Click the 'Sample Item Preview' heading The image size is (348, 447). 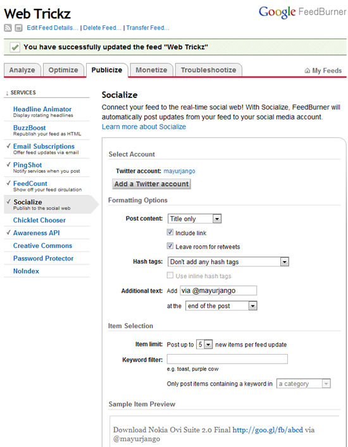tap(142, 404)
